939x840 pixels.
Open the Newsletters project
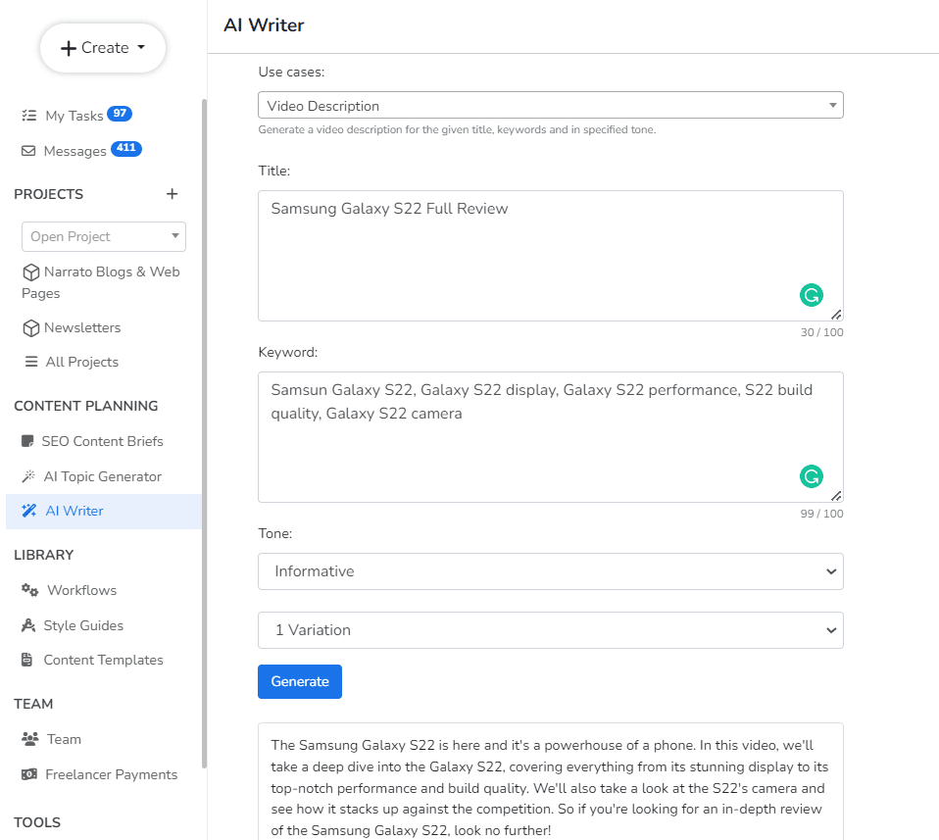pyautogui.click(x=82, y=327)
